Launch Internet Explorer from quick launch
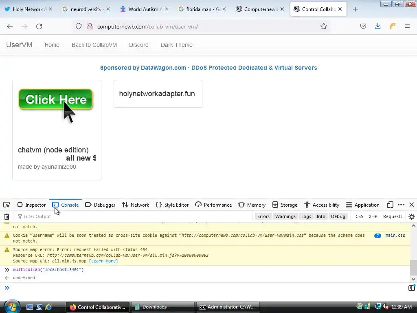Viewport: 417px width, 313px height. (x=48, y=307)
